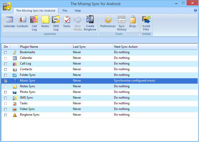Open Preferences gear icon

(x=108, y=20)
